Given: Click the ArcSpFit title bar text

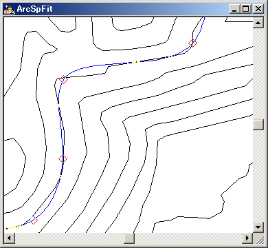Looking at the screenshot, I should coord(34,9).
